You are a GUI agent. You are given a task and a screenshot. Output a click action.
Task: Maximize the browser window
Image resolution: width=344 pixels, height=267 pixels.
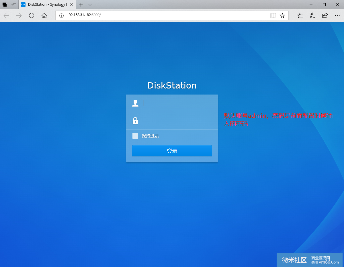point(324,5)
